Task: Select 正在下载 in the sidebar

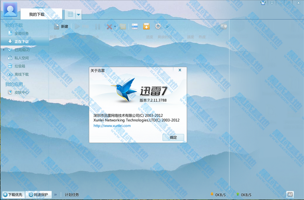Action: pyautogui.click(x=25, y=42)
